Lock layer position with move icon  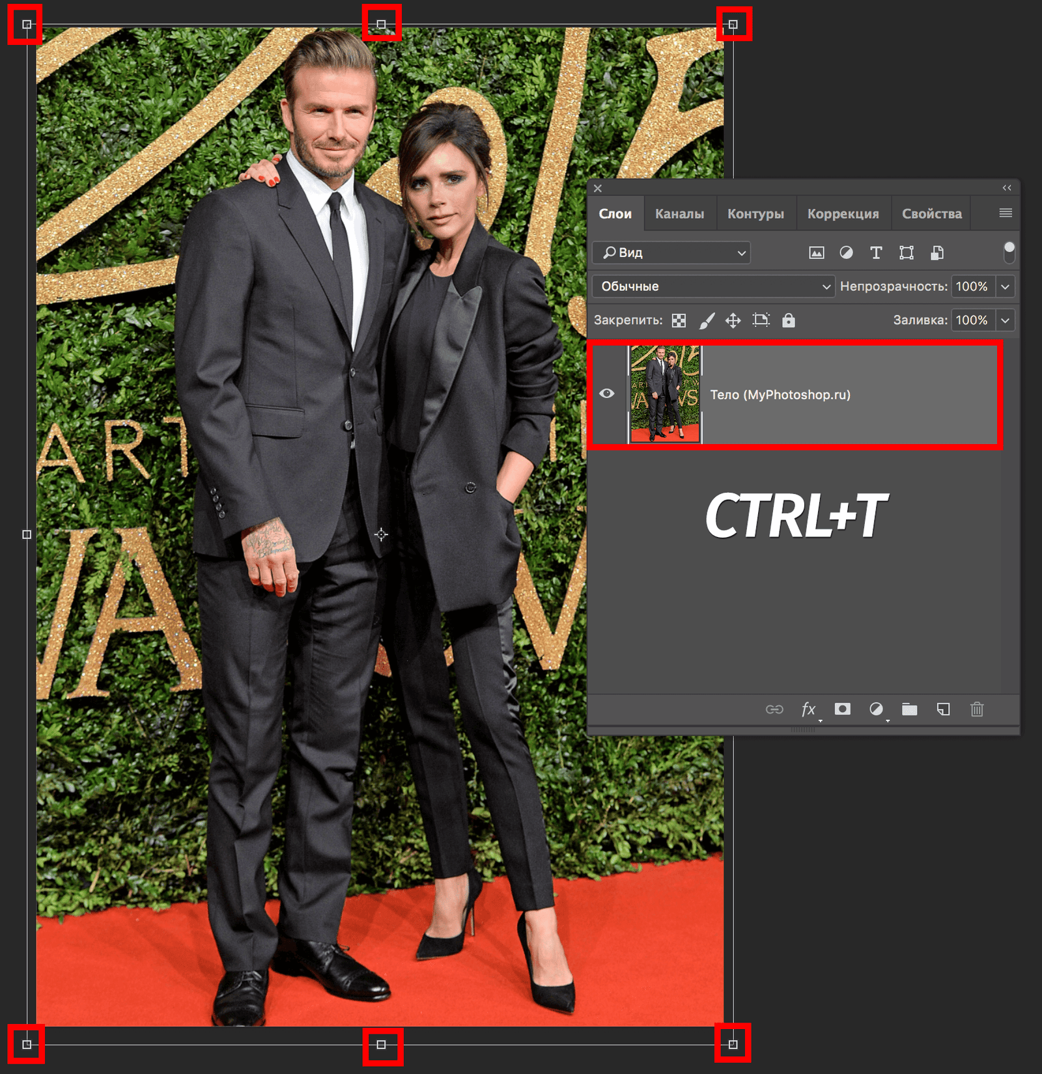pos(733,320)
